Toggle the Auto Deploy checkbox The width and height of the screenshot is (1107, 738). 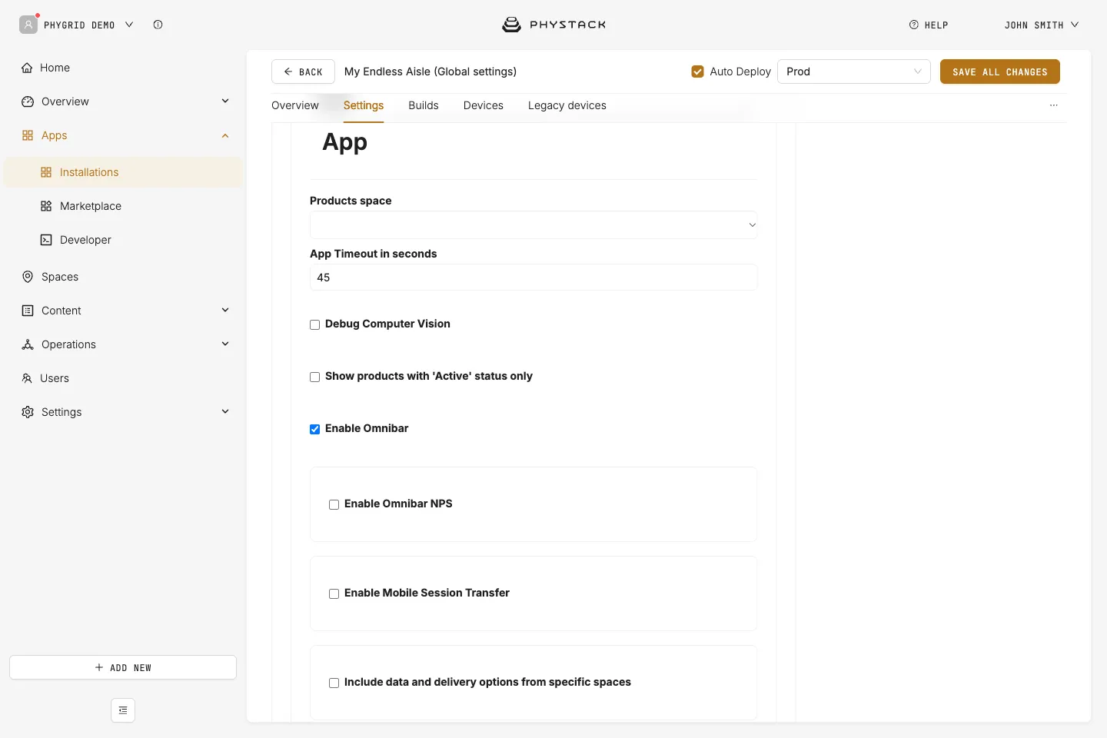tap(698, 71)
